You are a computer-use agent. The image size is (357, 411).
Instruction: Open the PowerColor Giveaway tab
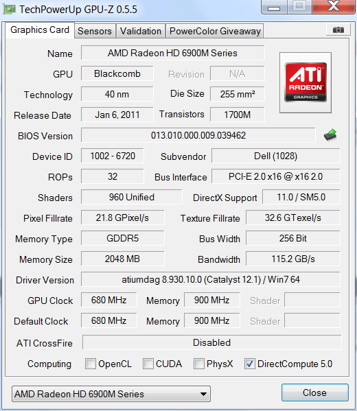(x=215, y=31)
